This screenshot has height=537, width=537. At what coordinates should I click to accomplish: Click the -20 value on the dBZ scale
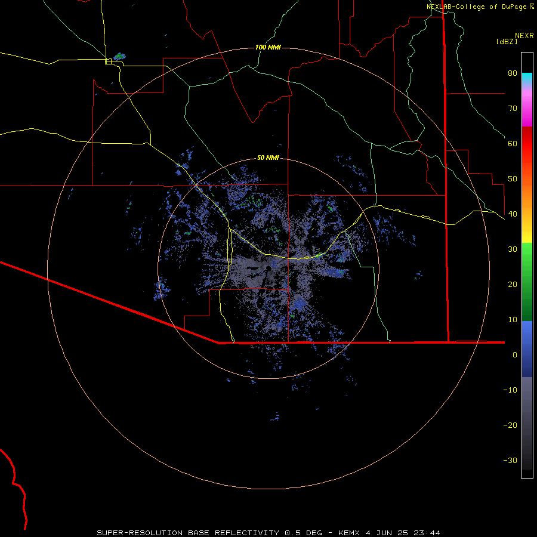[510, 425]
